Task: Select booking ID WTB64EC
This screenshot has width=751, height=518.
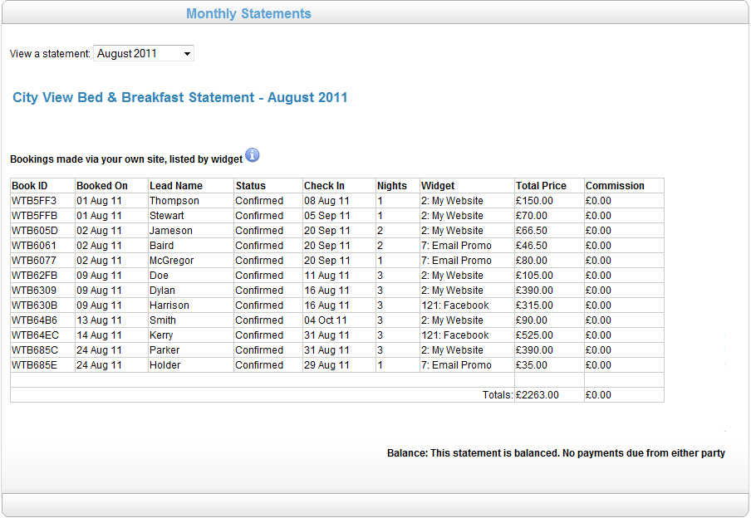Action: pos(35,335)
